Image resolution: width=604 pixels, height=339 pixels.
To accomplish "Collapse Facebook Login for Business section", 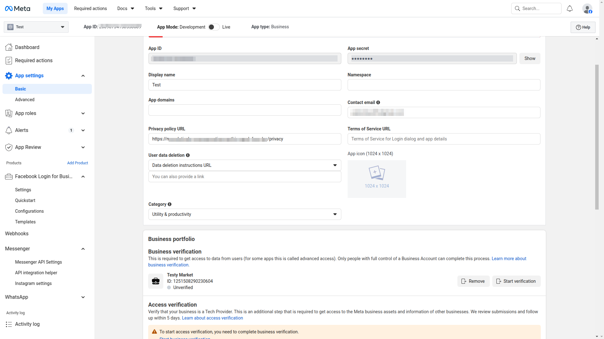I will pyautogui.click(x=83, y=177).
